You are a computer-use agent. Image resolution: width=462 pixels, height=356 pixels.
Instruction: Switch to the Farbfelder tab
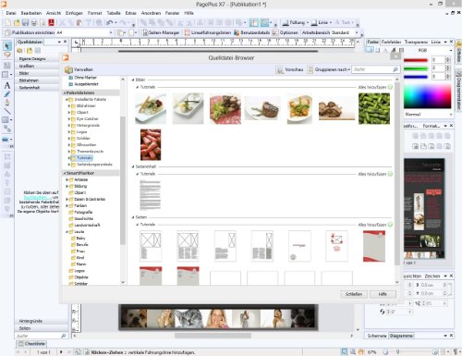pos(391,42)
